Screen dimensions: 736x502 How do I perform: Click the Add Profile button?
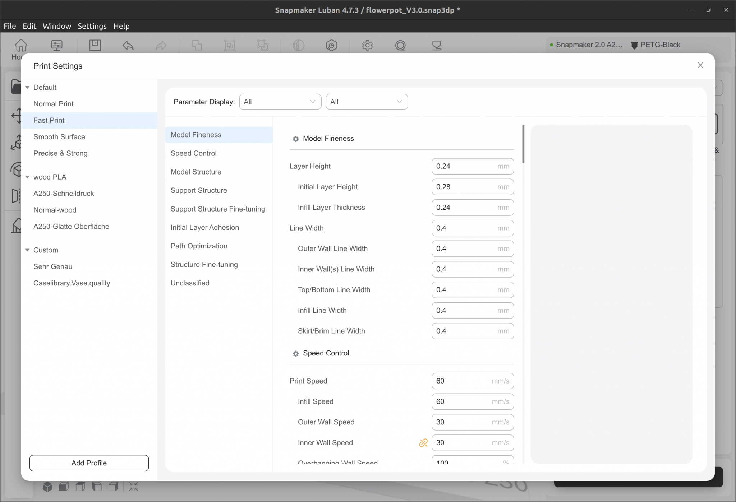pyautogui.click(x=89, y=463)
